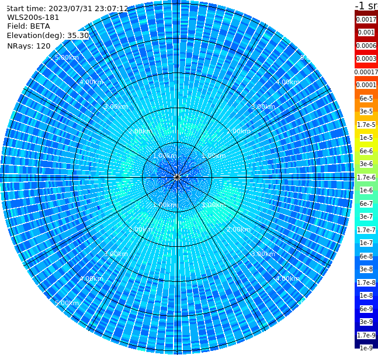This screenshot has width=378, height=355.
Task: Click the 0.00017 colorbar label
Action: coord(366,72)
